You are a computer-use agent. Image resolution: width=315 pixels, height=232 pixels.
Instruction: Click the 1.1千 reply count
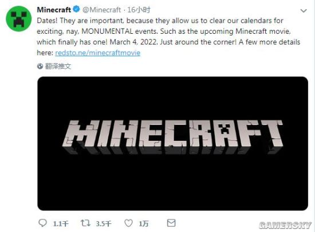(x=61, y=223)
